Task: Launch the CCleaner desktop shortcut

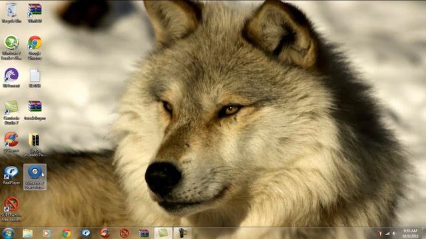Action: click(11, 142)
